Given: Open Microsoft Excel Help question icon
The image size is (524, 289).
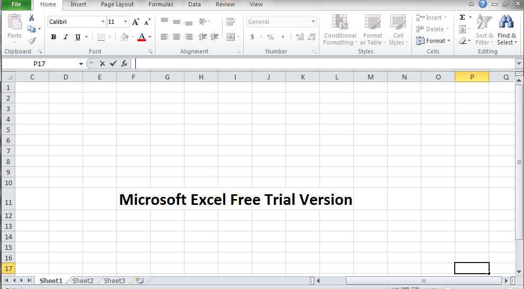Looking at the screenshot, I should point(483,4).
